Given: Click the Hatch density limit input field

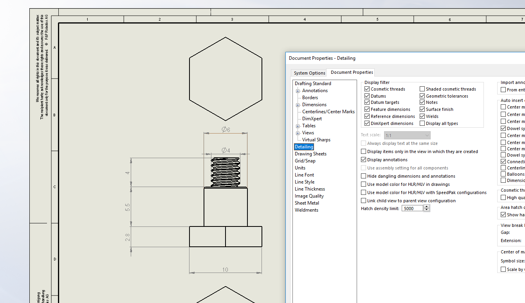Looking at the screenshot, I should tap(412, 209).
